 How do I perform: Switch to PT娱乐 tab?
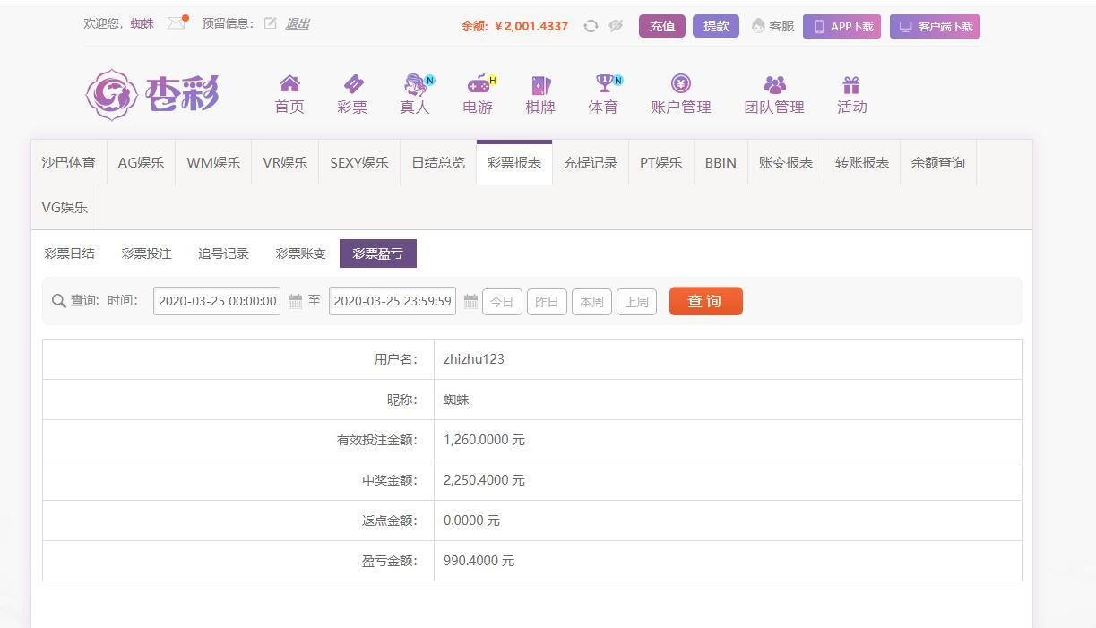tap(661, 162)
